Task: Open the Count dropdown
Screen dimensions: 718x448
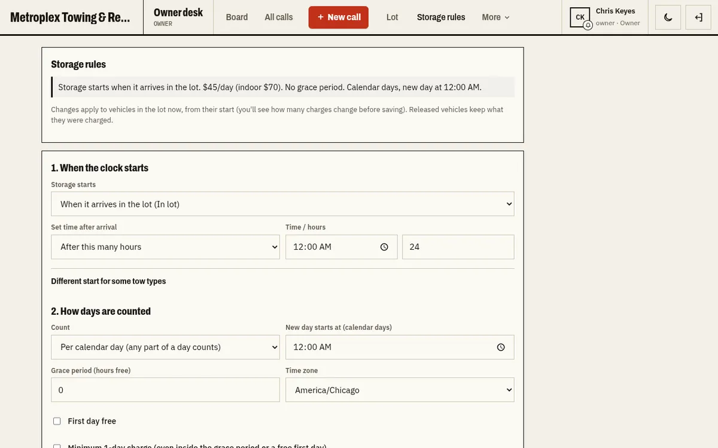Action: pos(165,347)
